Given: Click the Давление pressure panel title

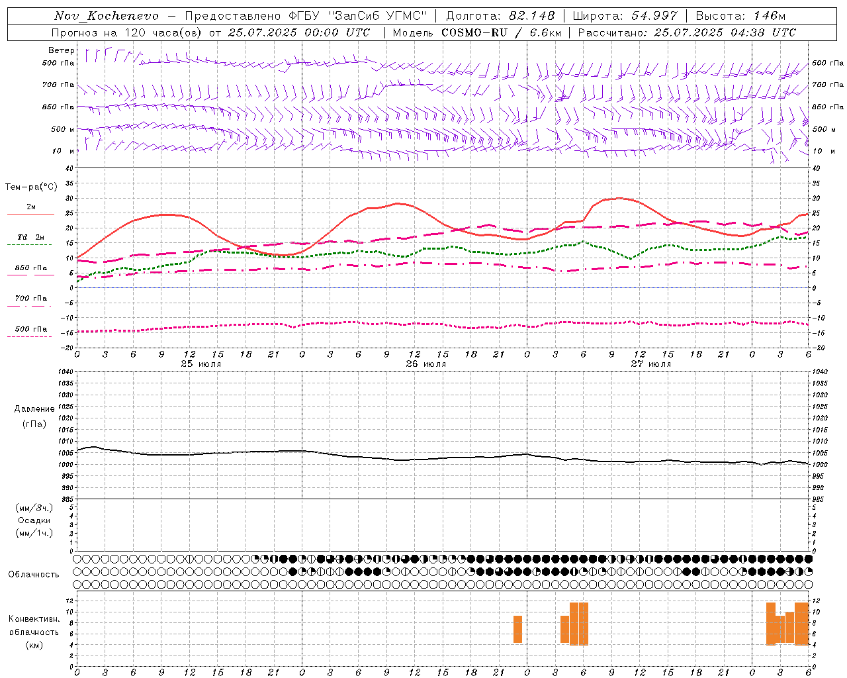Looking at the screenshot, I should [x=34, y=409].
